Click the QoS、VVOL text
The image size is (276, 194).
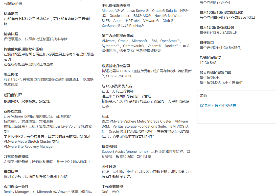pyautogui.click(x=111, y=192)
